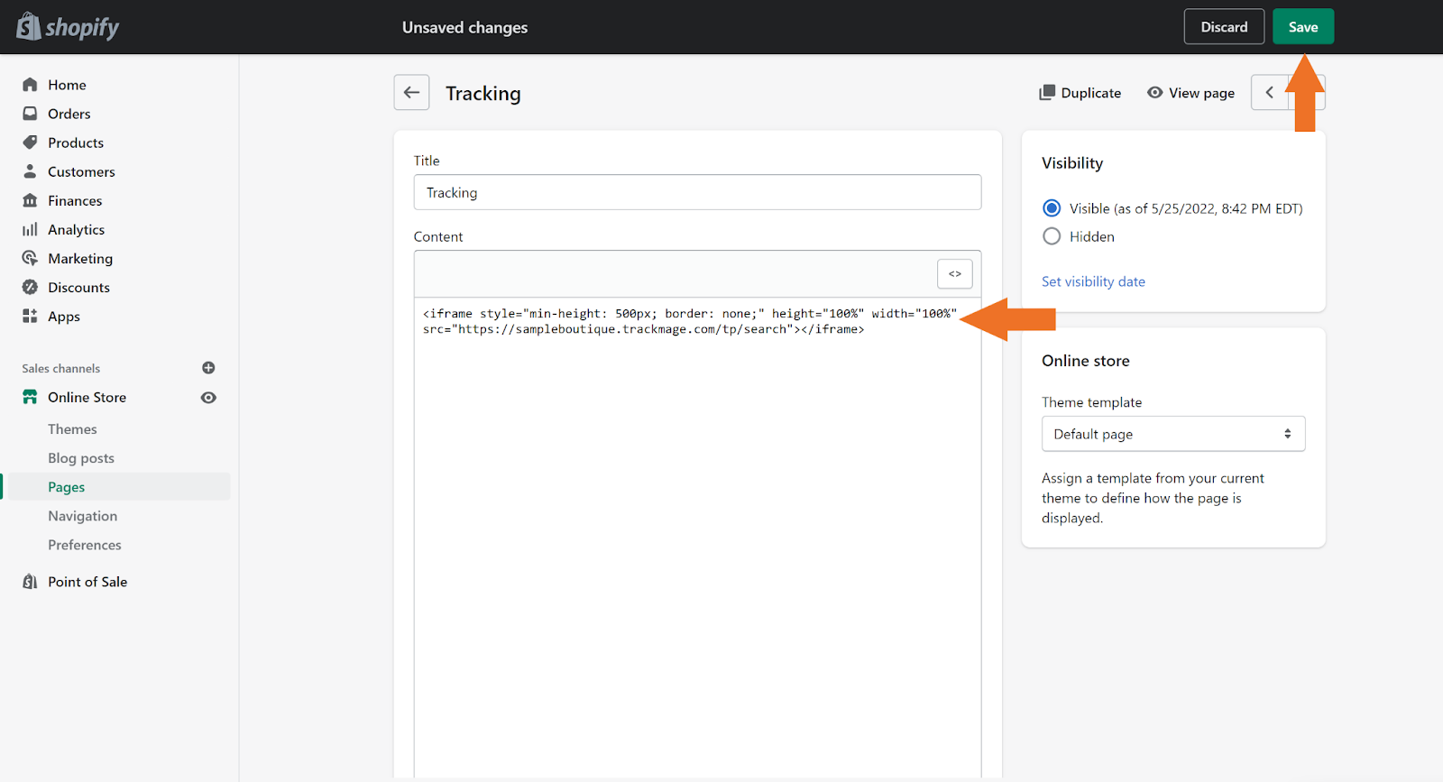The image size is (1443, 782).
Task: Open Navigation under Online Store
Action: [82, 516]
